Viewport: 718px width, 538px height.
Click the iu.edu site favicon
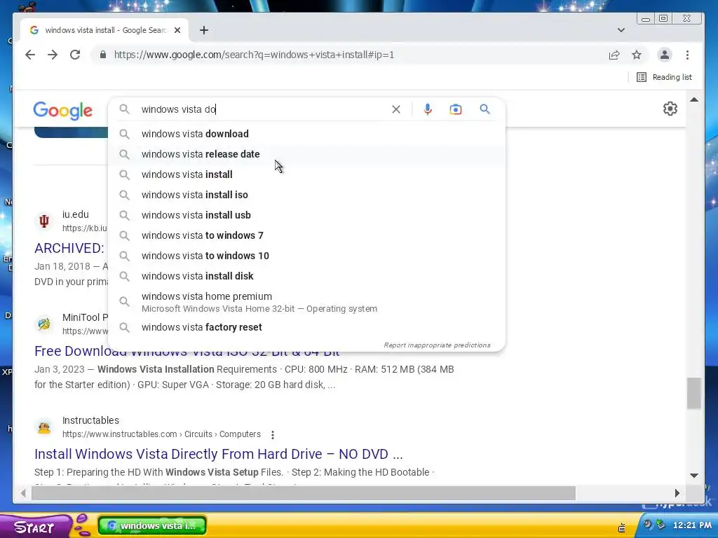click(x=44, y=221)
